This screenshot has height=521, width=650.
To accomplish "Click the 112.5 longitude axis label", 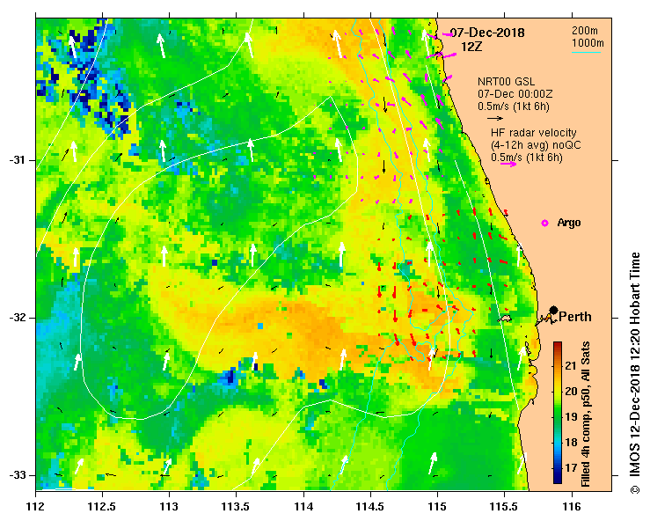I will click(x=102, y=507).
